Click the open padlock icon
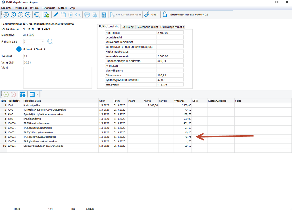The width and height of the screenshot is (292, 211). pyautogui.click(x=165, y=15)
